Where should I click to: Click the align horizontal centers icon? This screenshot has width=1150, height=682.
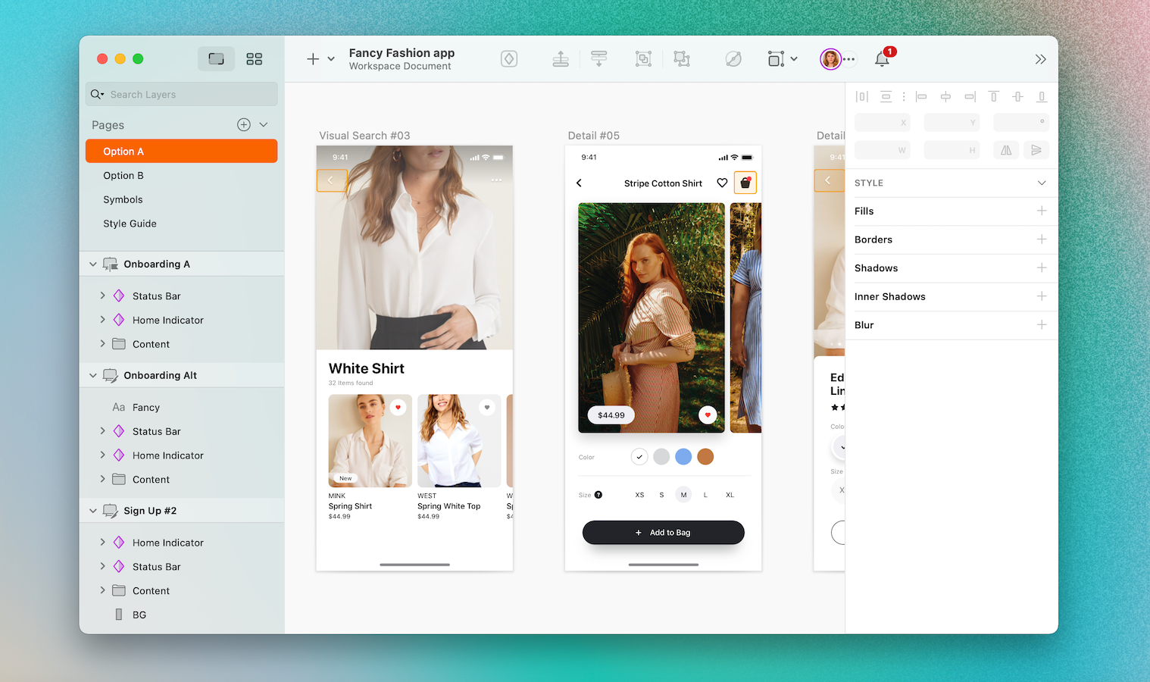click(945, 96)
